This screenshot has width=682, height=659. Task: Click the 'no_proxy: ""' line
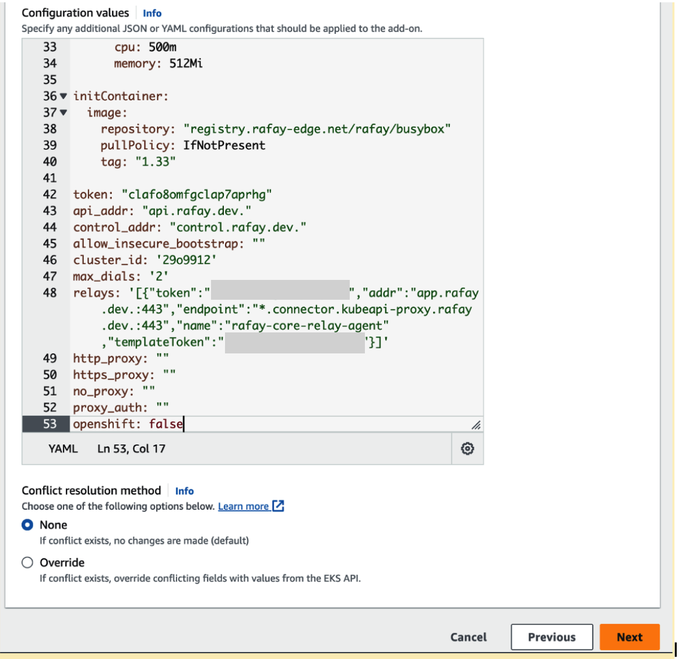114,391
